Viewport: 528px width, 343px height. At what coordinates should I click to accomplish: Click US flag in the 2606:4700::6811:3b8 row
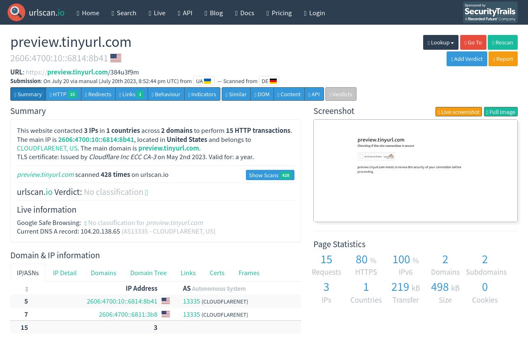[166, 314]
